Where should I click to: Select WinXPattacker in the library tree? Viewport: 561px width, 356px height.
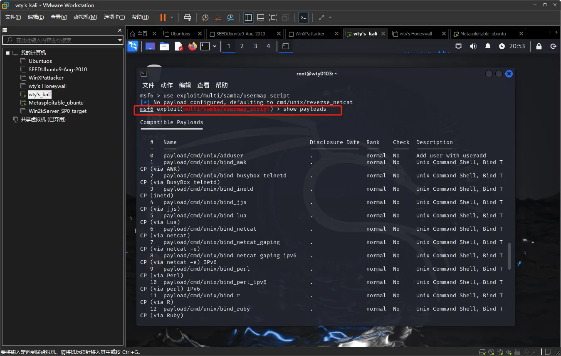[46, 78]
